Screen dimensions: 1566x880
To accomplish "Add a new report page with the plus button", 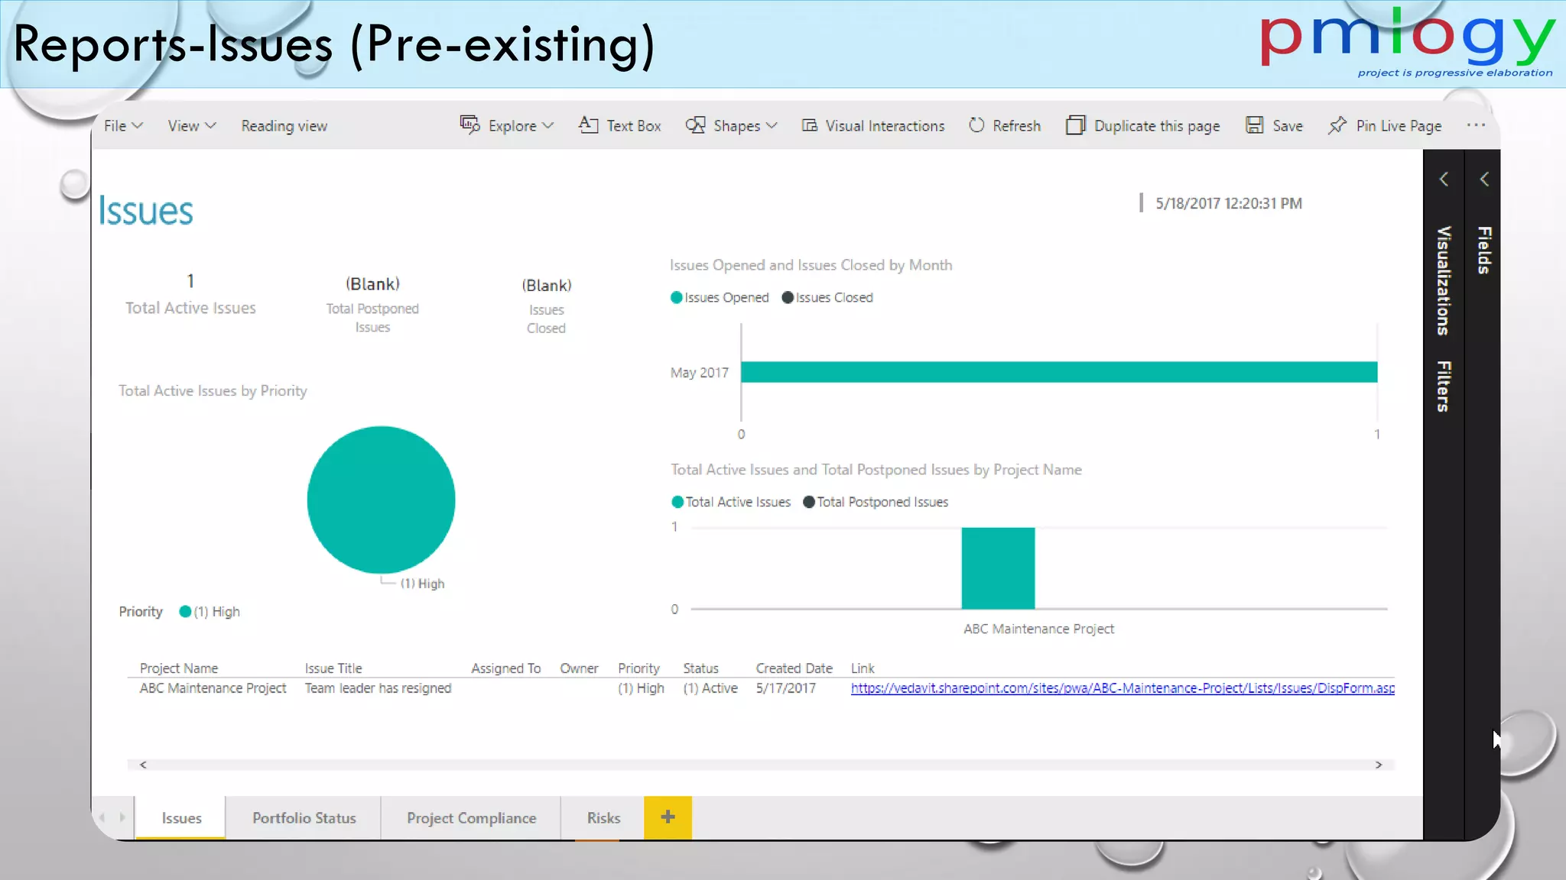I will (668, 817).
